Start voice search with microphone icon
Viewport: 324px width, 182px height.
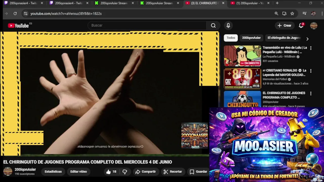click(x=228, y=26)
